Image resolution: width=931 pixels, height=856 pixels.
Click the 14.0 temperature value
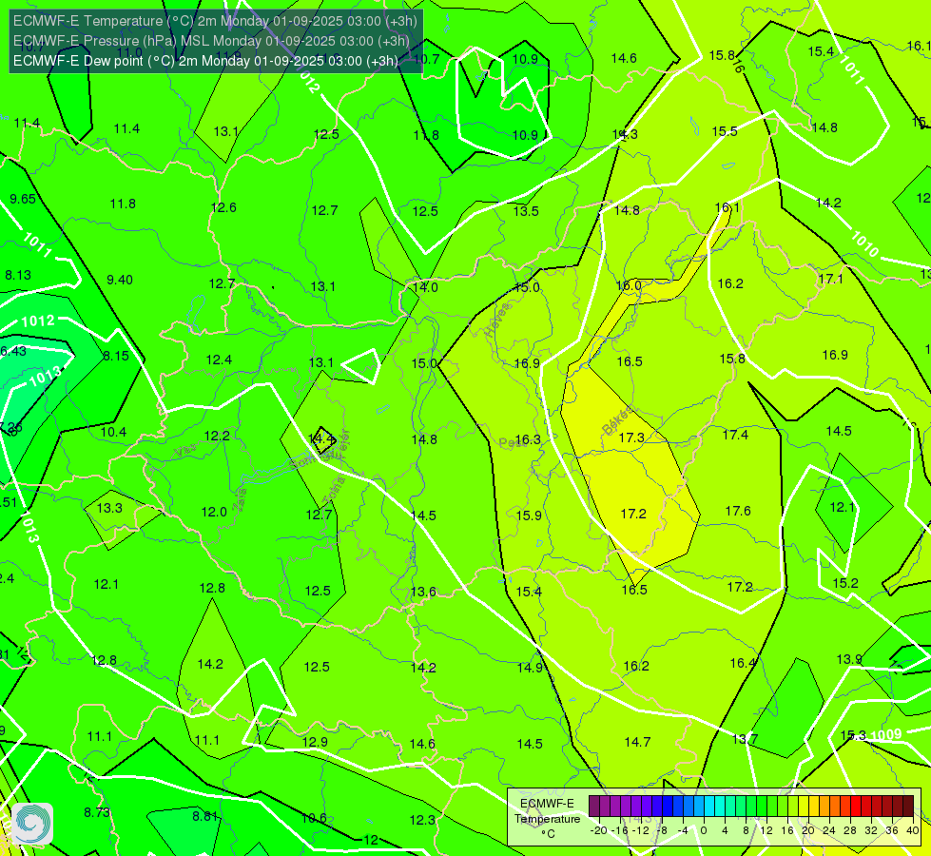424,287
